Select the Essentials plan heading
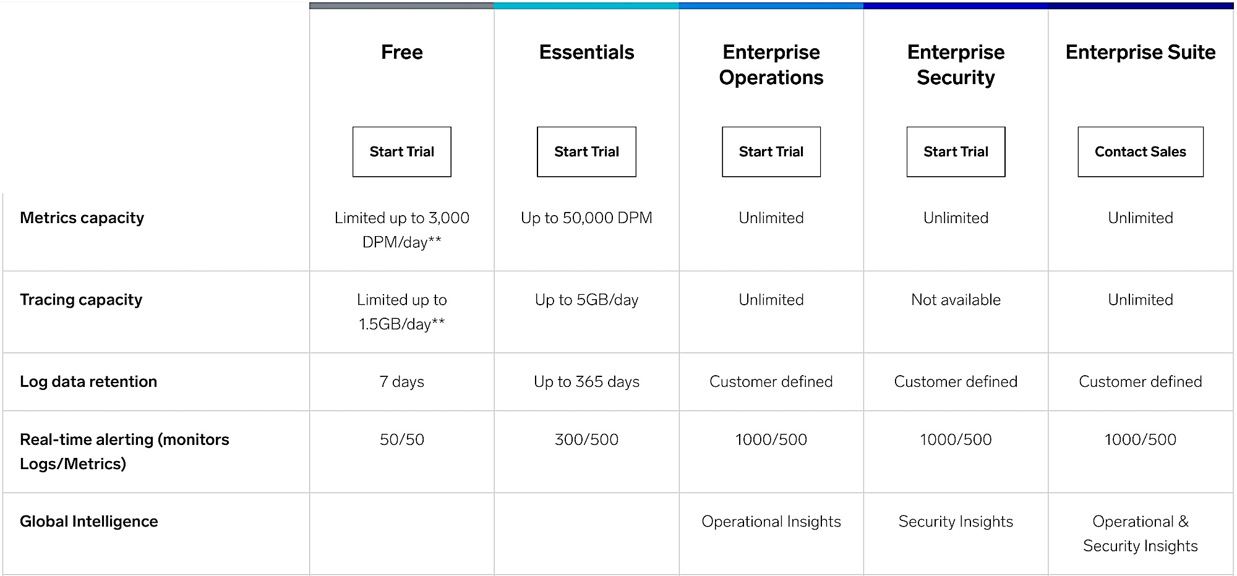 coord(586,52)
